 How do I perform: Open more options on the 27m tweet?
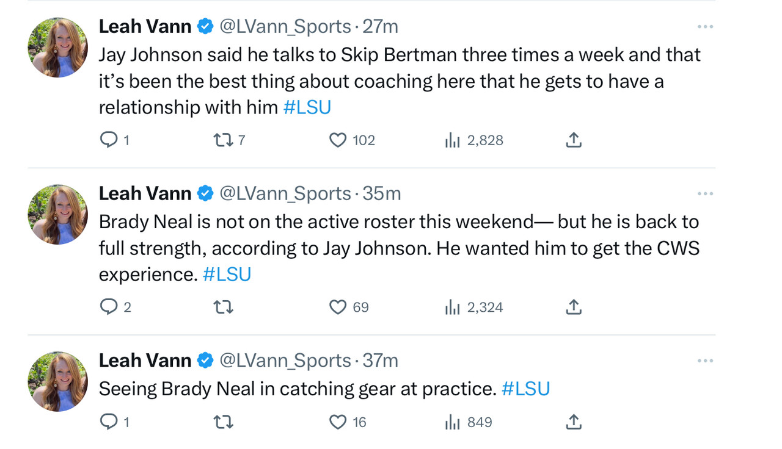(705, 27)
